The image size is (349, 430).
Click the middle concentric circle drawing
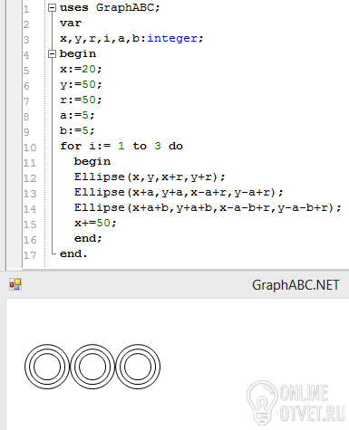click(x=92, y=367)
